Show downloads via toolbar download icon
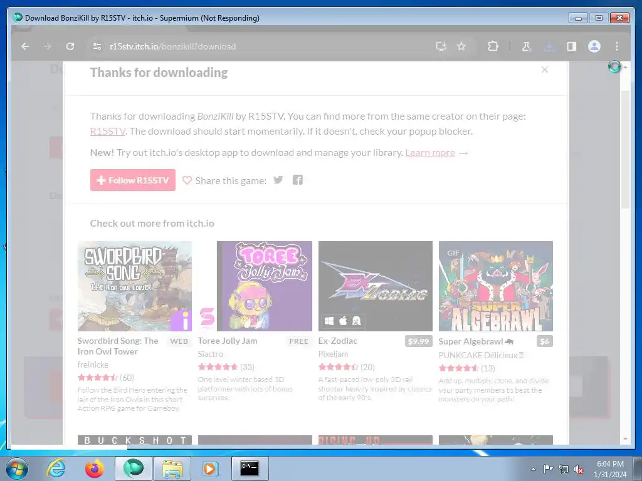This screenshot has height=481, width=642. (549, 46)
